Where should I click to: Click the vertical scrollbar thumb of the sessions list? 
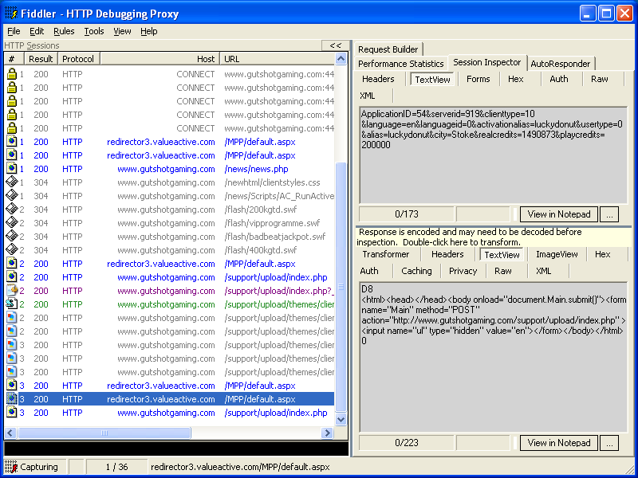(x=341, y=287)
